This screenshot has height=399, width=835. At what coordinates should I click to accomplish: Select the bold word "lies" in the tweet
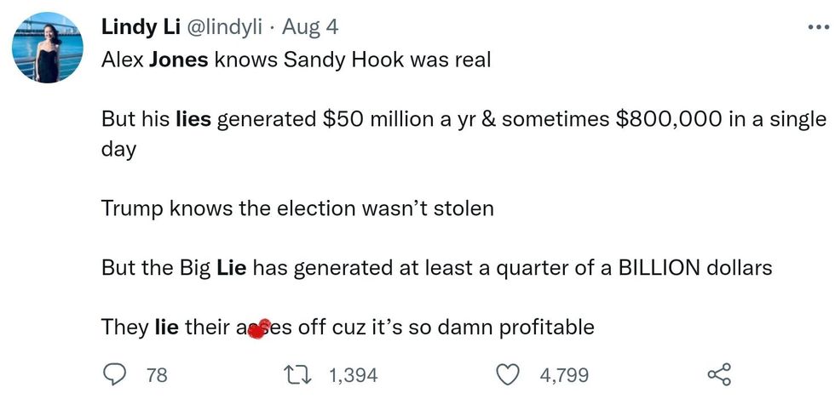click(x=193, y=118)
